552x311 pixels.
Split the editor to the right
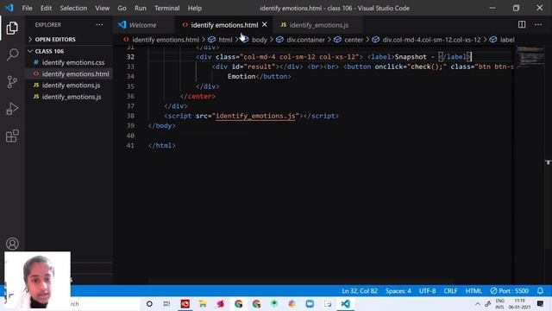coord(522,24)
